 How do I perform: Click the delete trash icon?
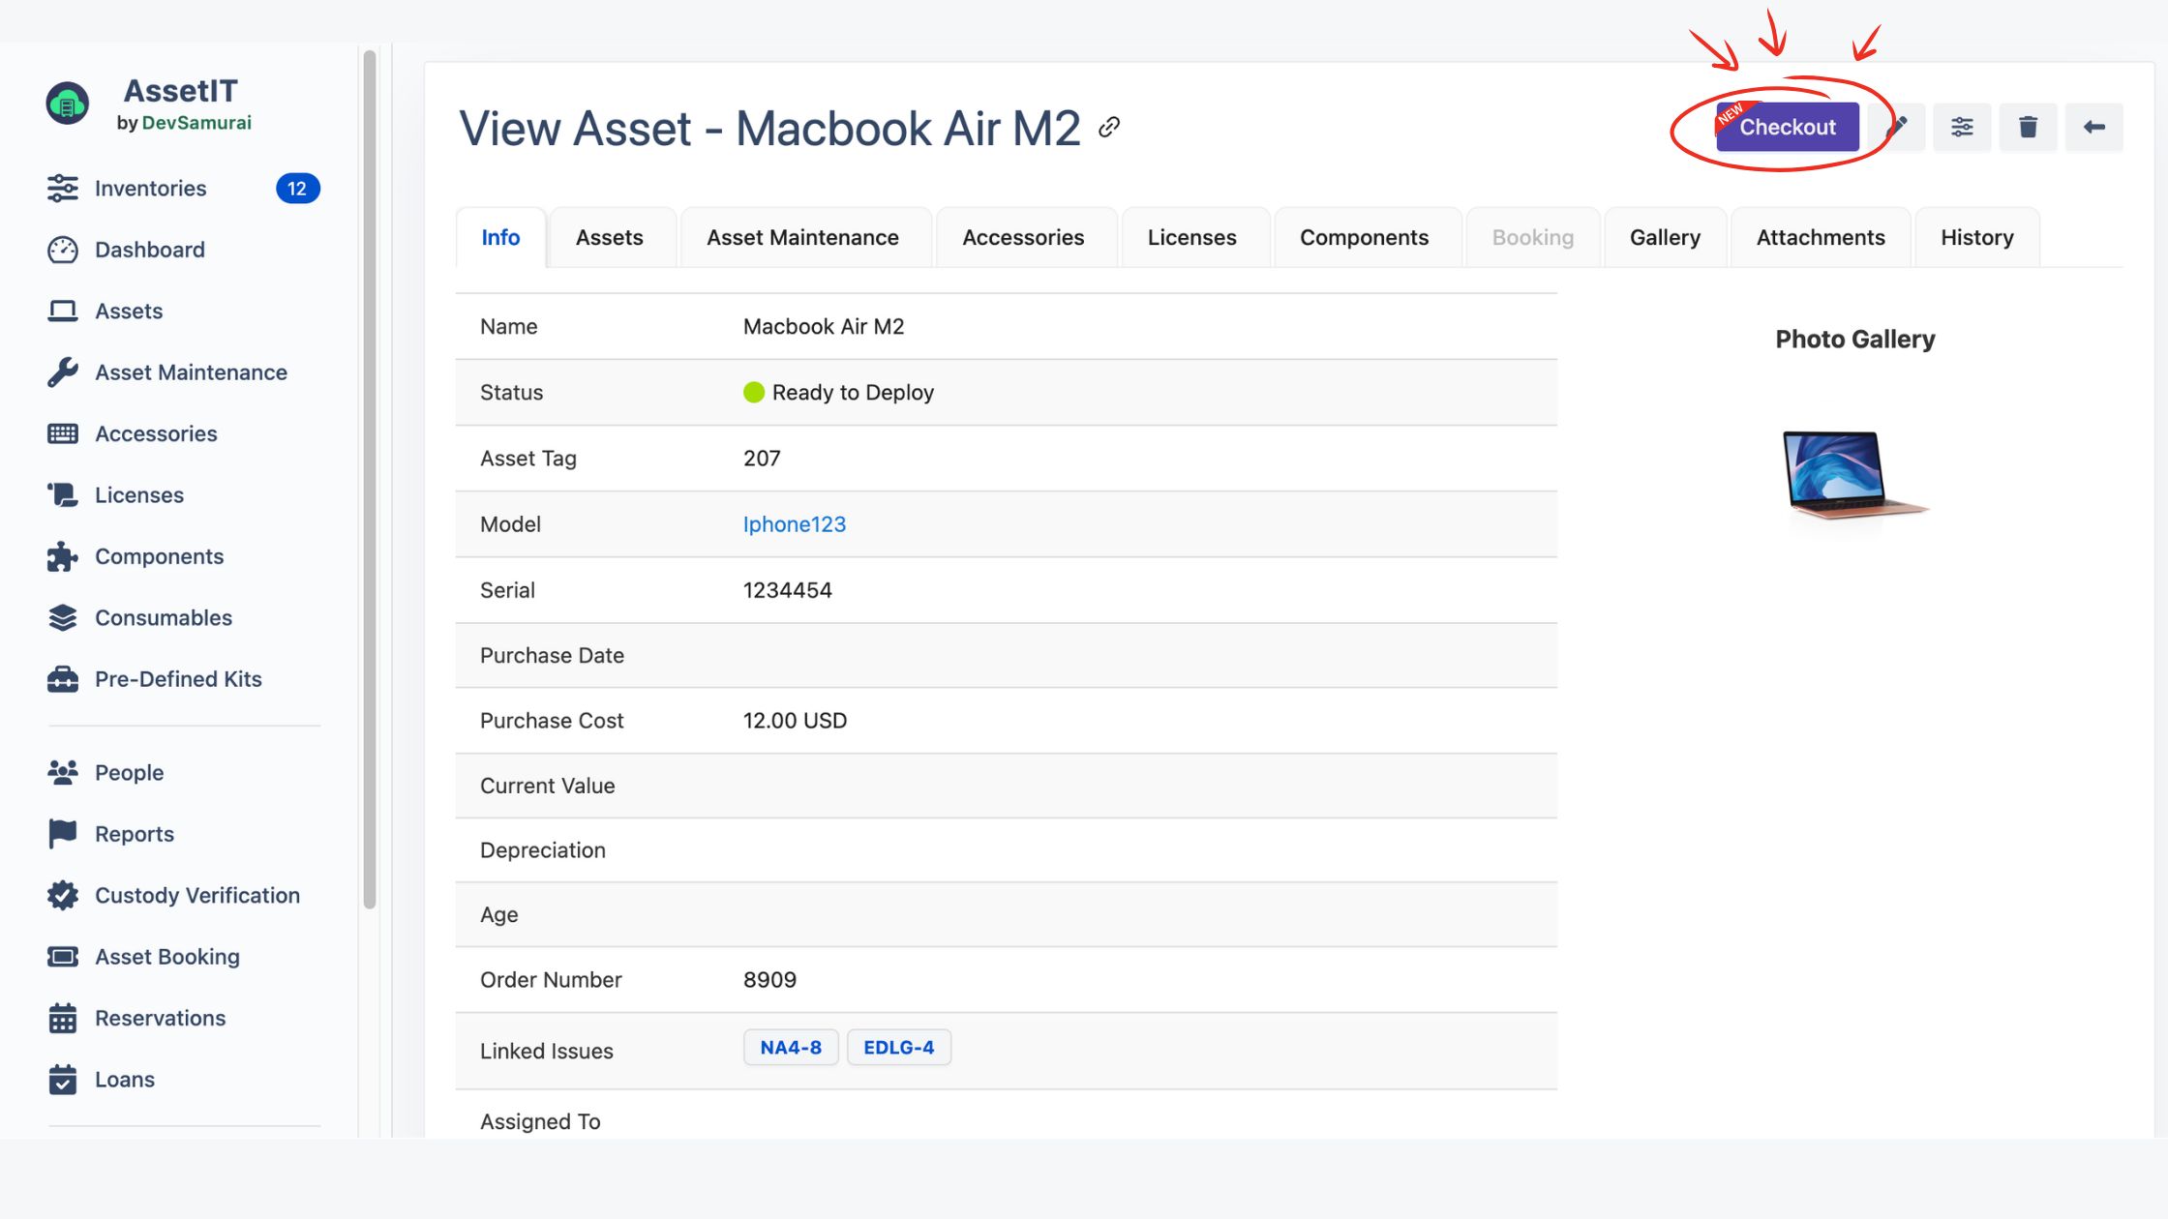[x=2027, y=125]
